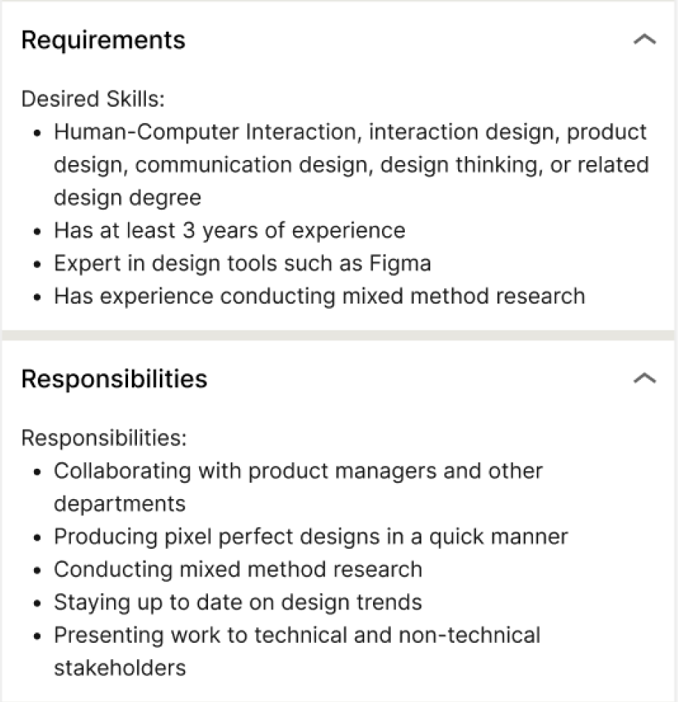Image resolution: width=678 pixels, height=702 pixels.
Task: Click the Human-Computer Interaction bullet text
Action: 349,133
